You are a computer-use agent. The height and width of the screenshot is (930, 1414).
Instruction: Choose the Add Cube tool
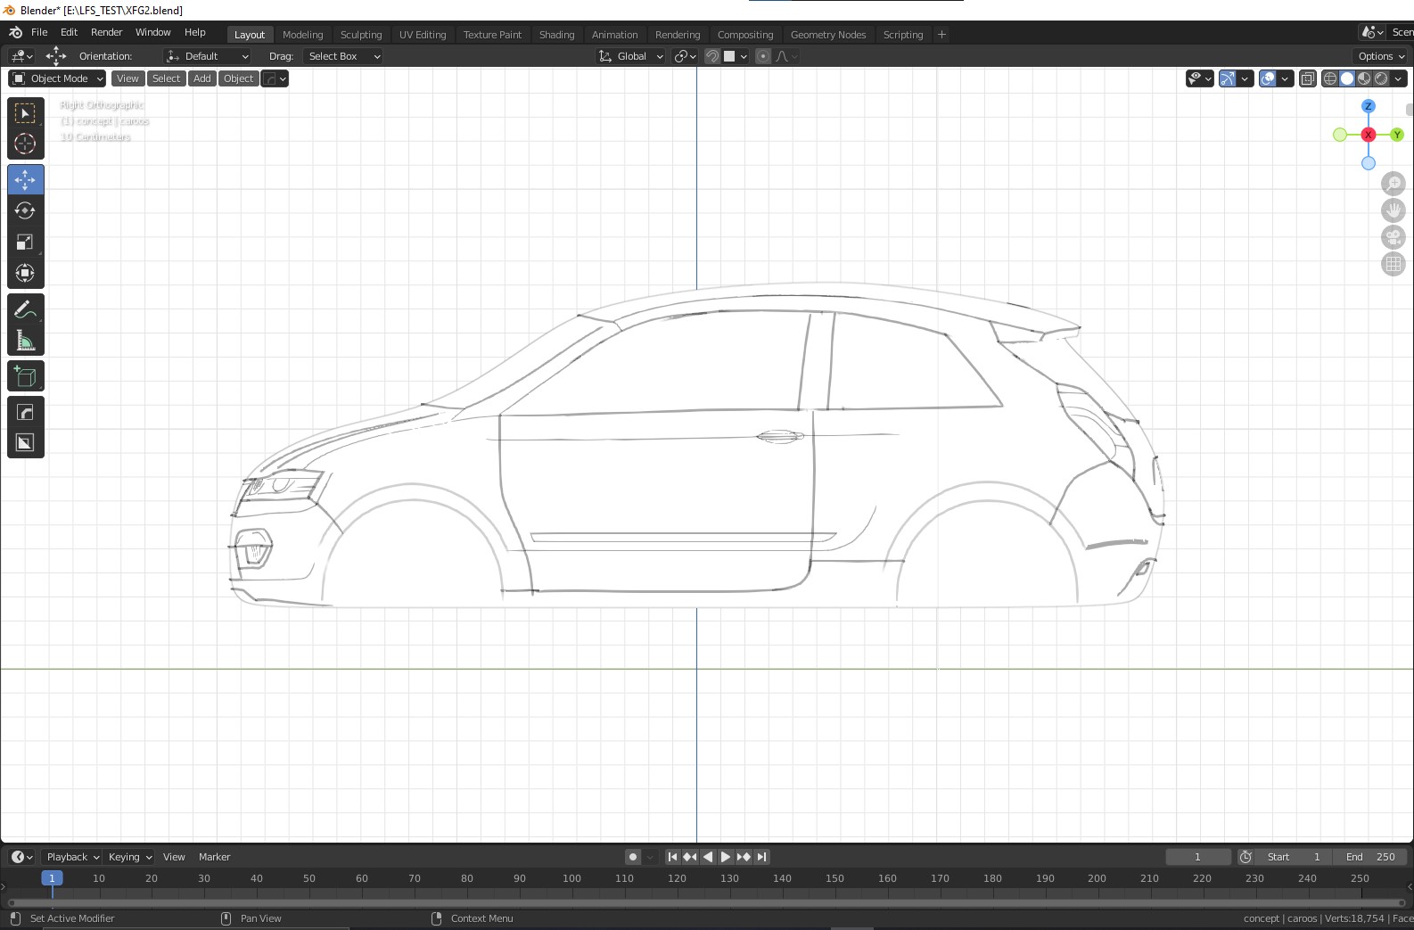[25, 376]
